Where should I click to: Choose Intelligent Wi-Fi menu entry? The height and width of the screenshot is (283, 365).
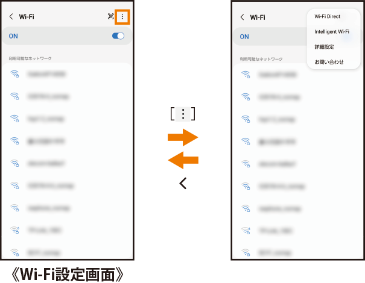click(332, 31)
